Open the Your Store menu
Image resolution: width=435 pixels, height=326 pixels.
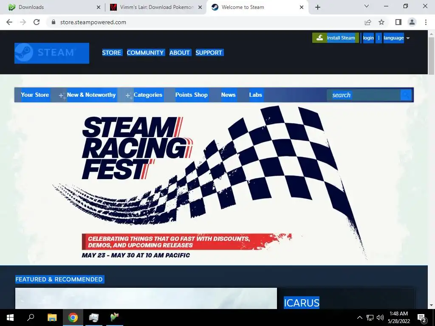click(x=35, y=95)
